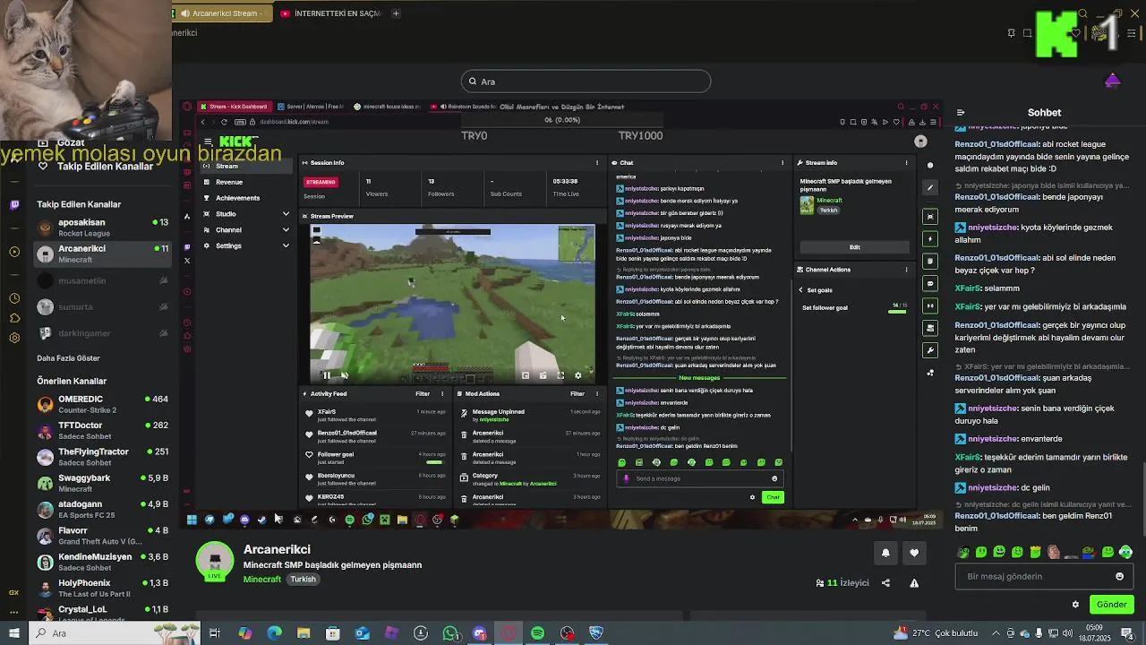Screen dimensions: 1146x645
Task: Click lightning icon in dashboard right rail
Action: [x=930, y=239]
